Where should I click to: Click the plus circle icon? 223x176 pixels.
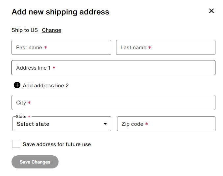click(x=17, y=85)
